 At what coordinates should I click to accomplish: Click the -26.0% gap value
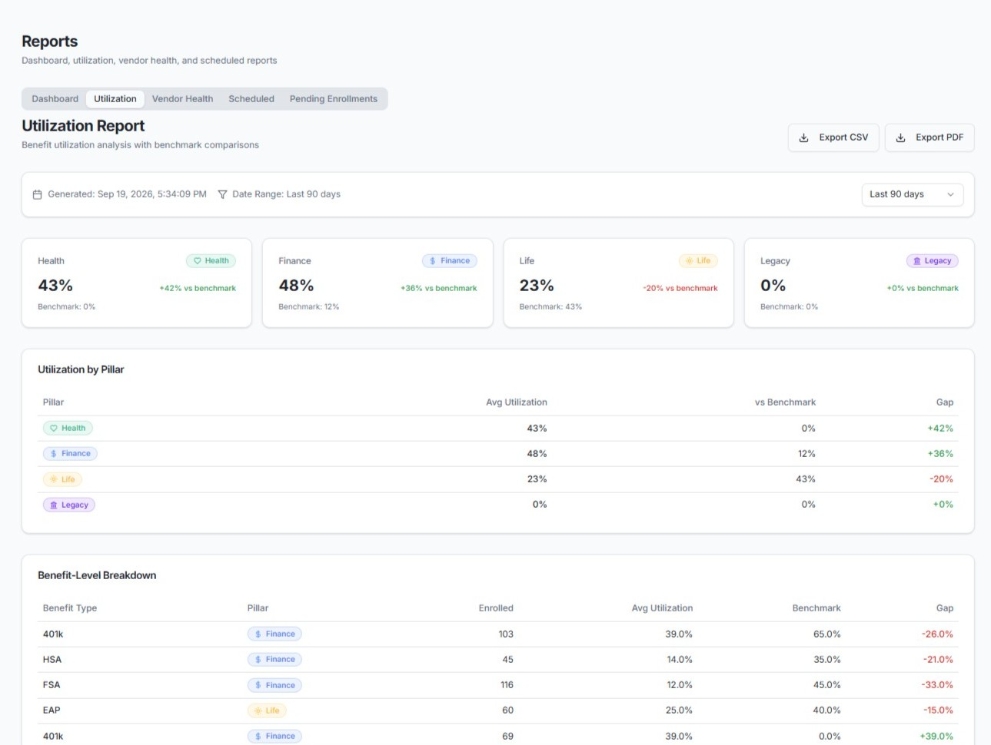tap(937, 634)
